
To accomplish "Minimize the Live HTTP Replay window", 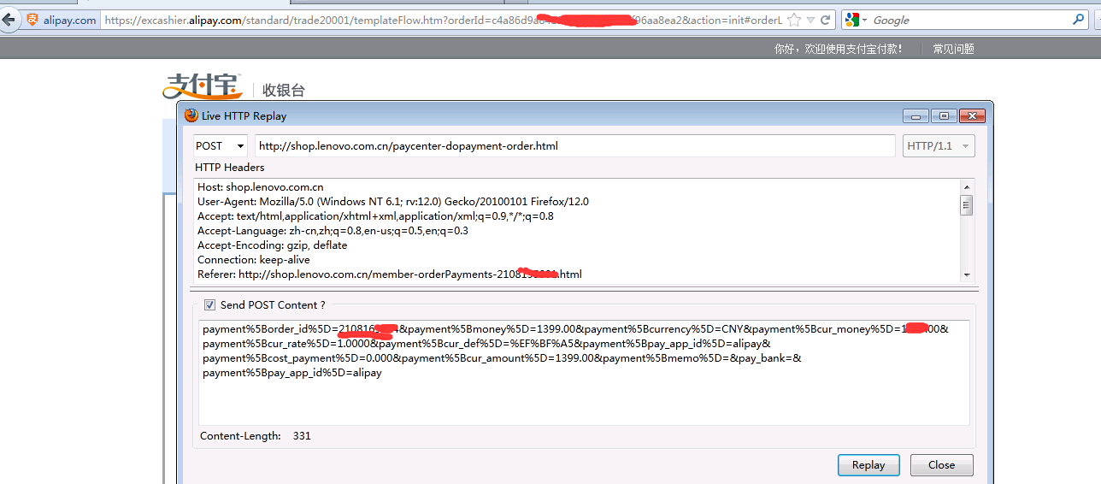I will [x=916, y=115].
